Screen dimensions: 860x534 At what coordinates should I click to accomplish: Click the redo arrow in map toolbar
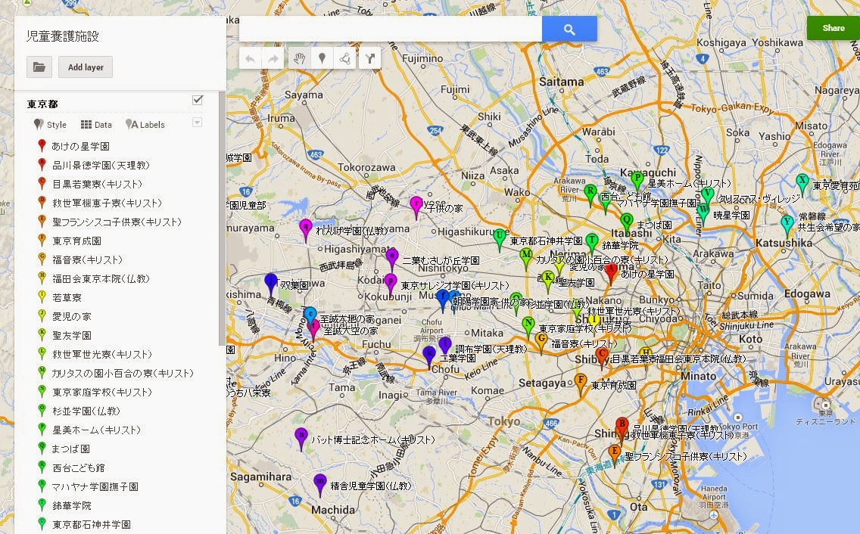273,58
